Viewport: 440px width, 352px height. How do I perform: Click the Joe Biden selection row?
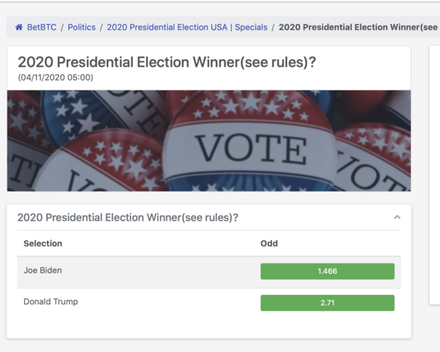pos(209,272)
